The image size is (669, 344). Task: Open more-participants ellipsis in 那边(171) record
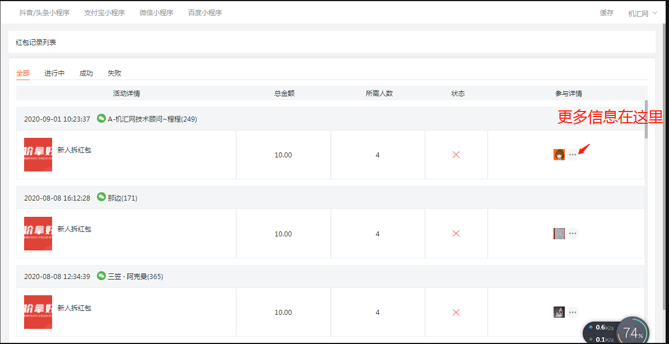click(x=573, y=234)
